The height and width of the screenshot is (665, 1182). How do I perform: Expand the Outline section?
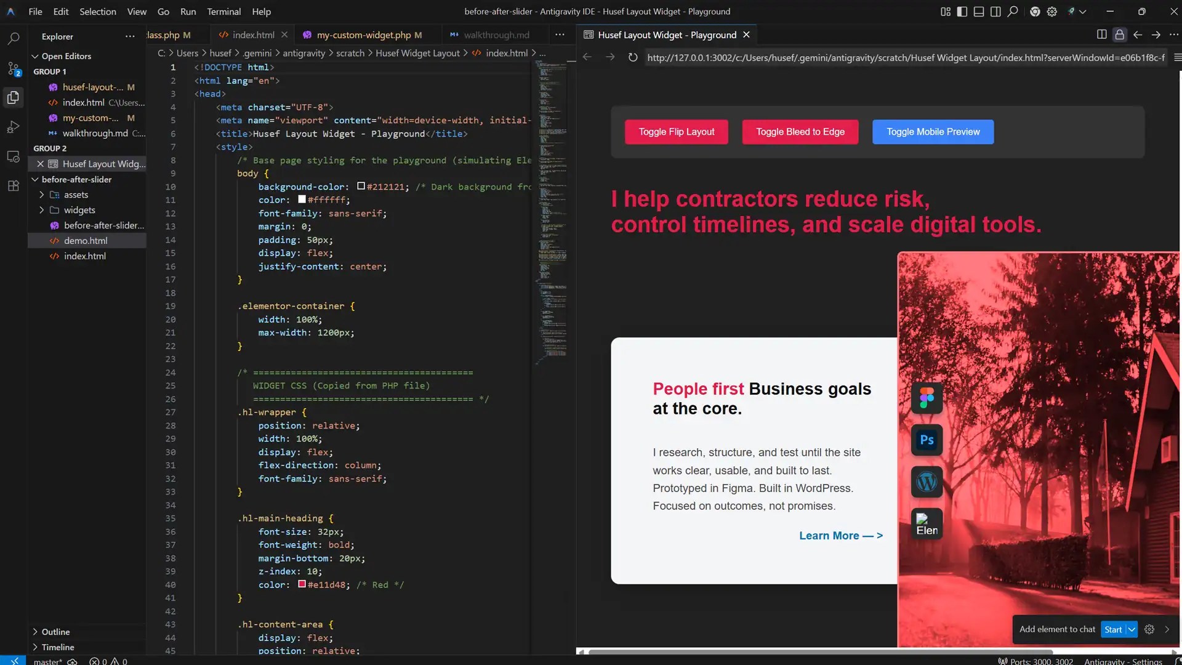pos(35,632)
